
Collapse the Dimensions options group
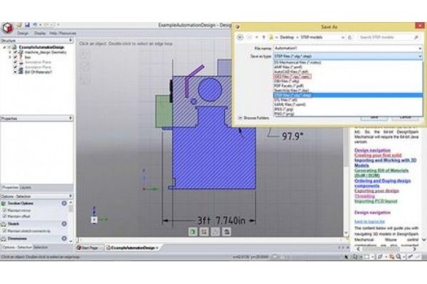point(64,239)
